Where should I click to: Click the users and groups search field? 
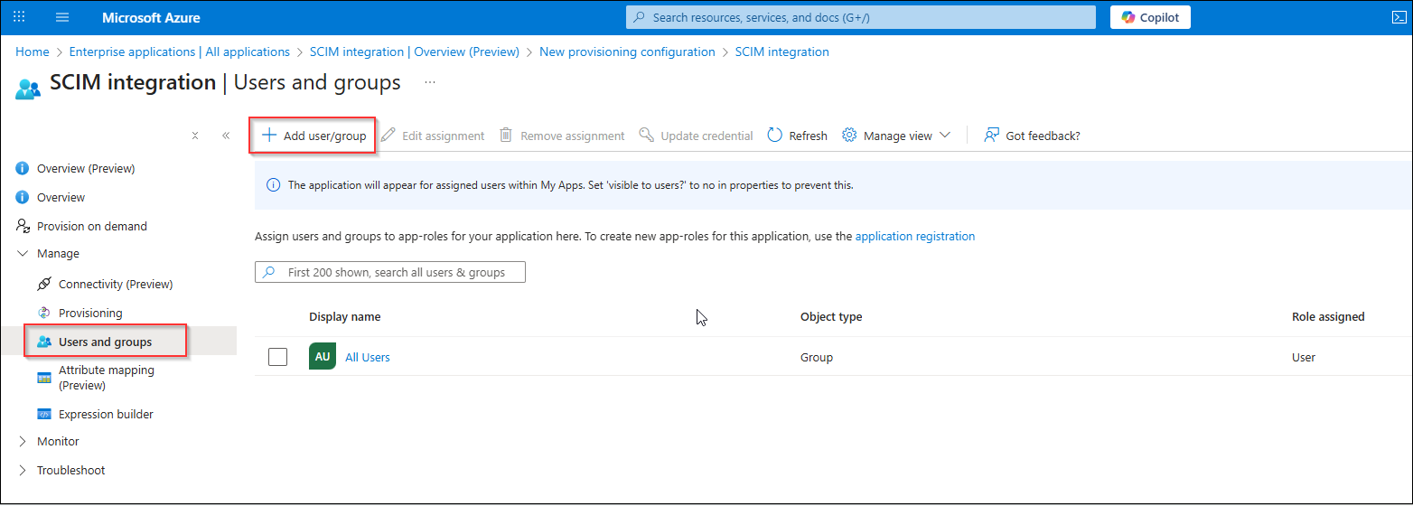[390, 272]
